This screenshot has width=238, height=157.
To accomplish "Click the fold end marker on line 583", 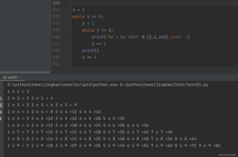I will tap(71, 57).
